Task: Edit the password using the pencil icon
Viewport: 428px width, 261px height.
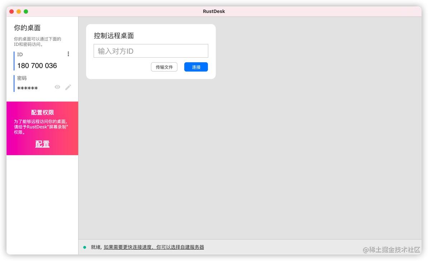Action: [x=68, y=87]
